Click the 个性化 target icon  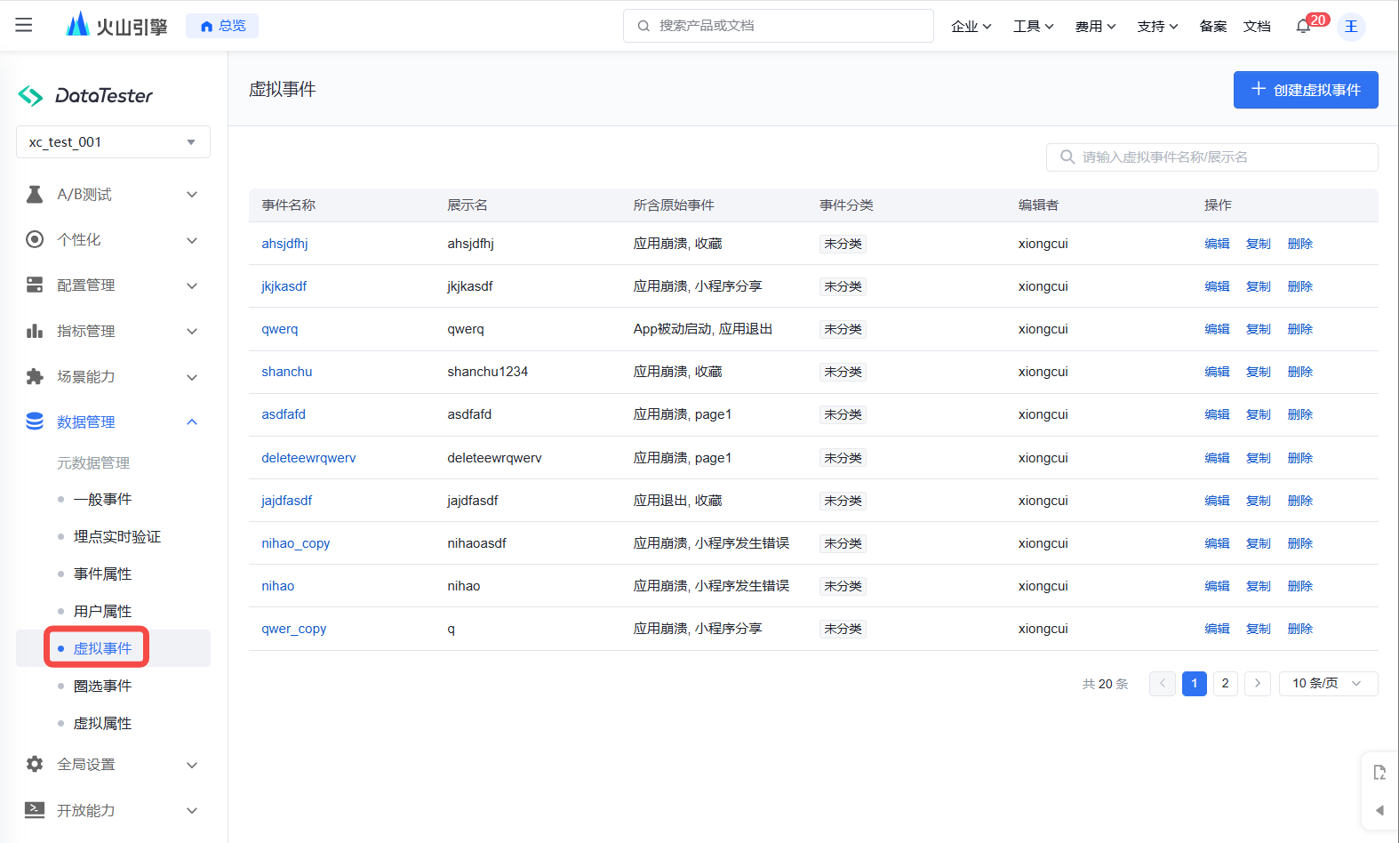[x=35, y=239]
